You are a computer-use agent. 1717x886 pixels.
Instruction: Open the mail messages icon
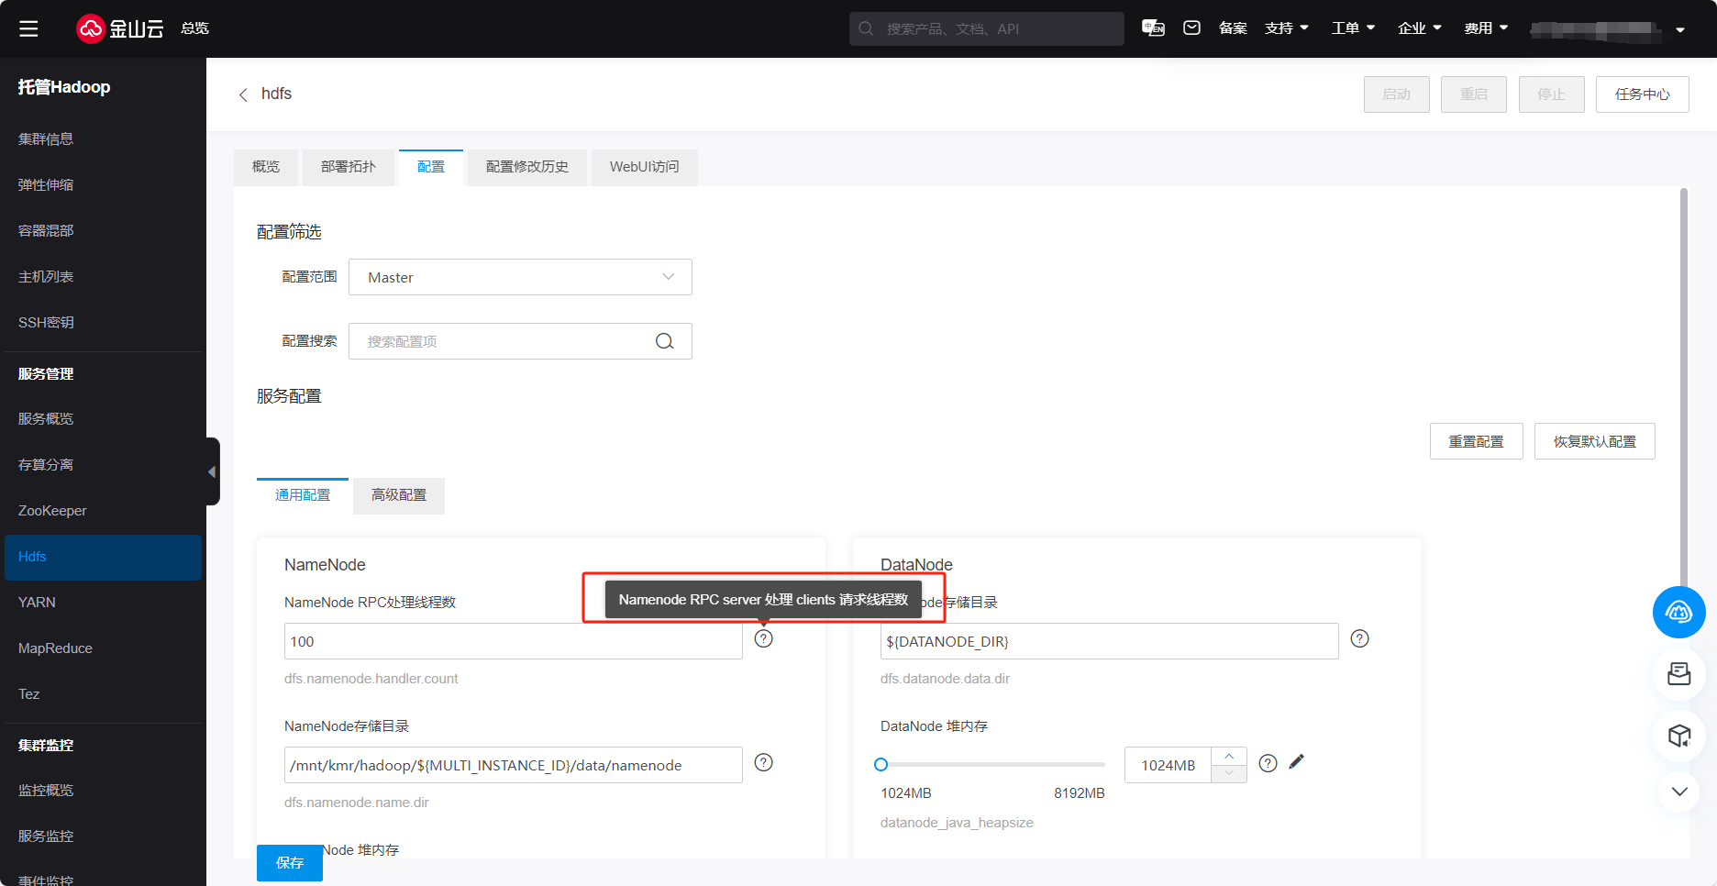[x=1191, y=28]
